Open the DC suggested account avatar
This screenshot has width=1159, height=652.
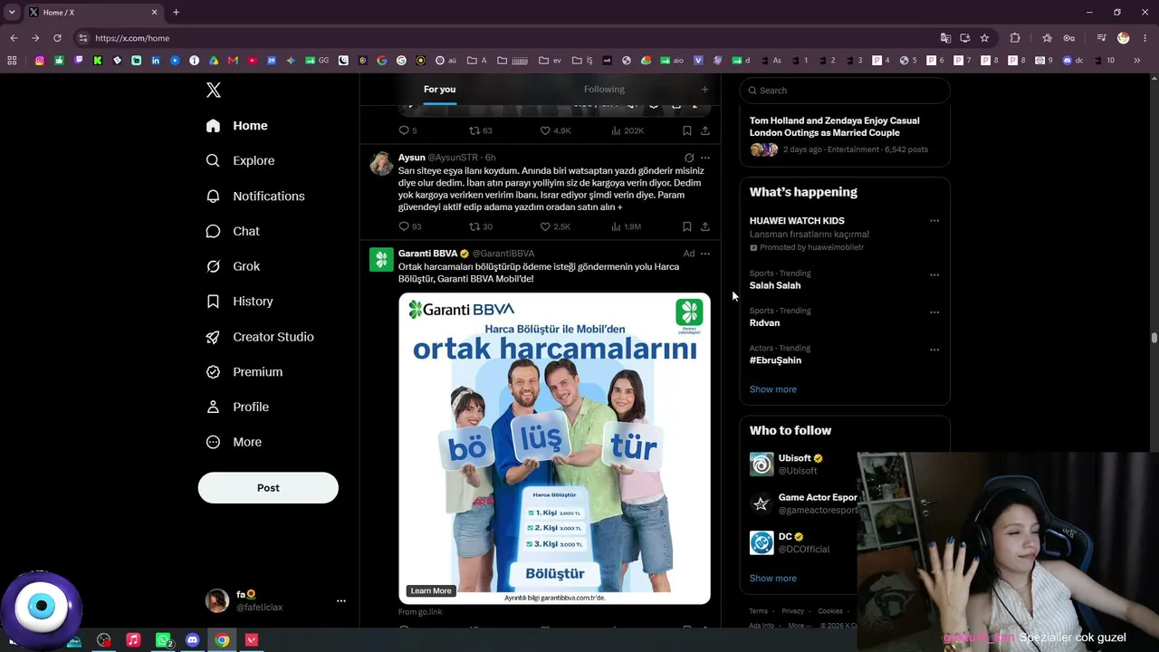(761, 542)
